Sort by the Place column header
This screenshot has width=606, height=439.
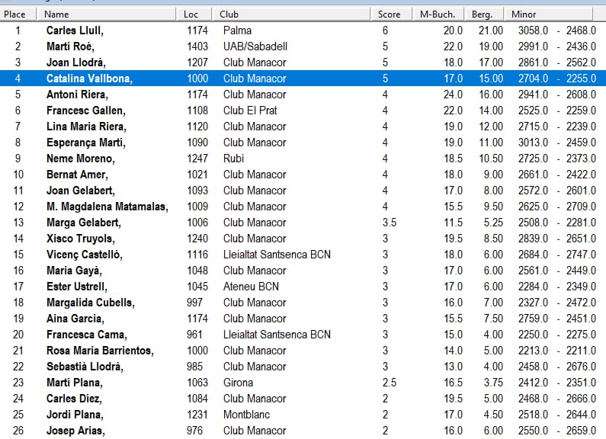(15, 14)
